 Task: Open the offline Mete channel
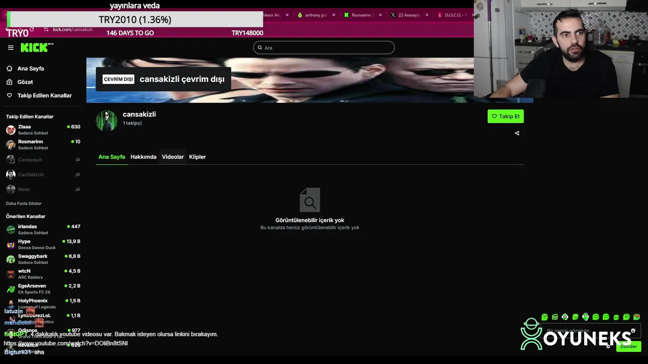(x=43, y=189)
